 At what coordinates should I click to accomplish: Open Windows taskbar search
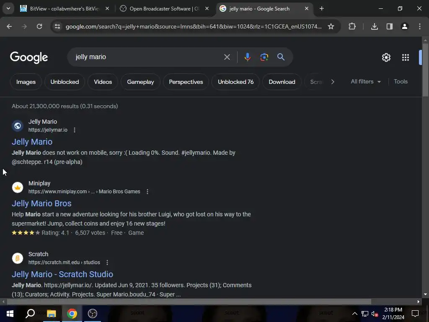[30, 314]
